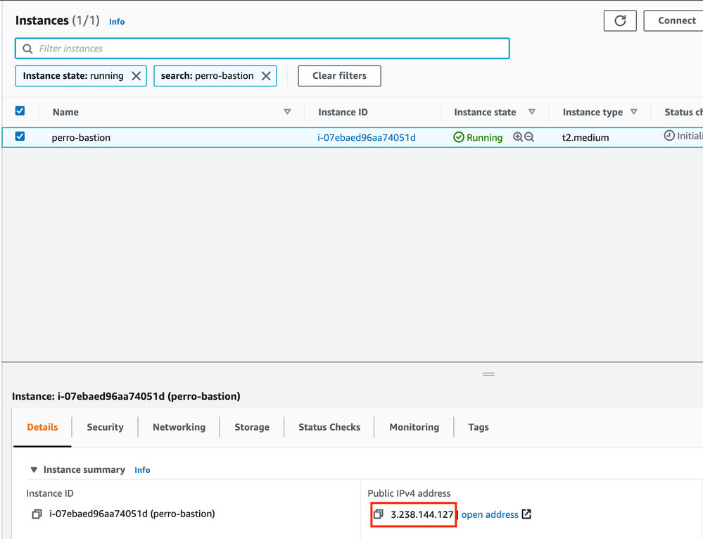The height and width of the screenshot is (539, 703).
Task: Click the perro-bastion name cell
Action: click(x=81, y=138)
